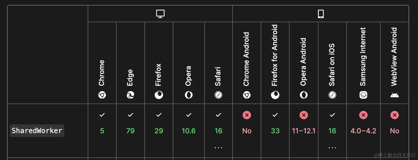Click the Chrome Android red cross icon
This screenshot has height=160, width=418.
click(x=247, y=115)
